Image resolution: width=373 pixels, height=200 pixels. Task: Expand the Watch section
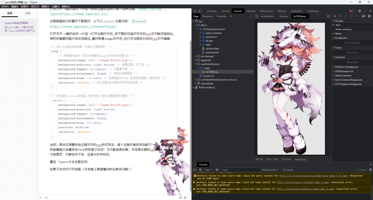[338, 33]
